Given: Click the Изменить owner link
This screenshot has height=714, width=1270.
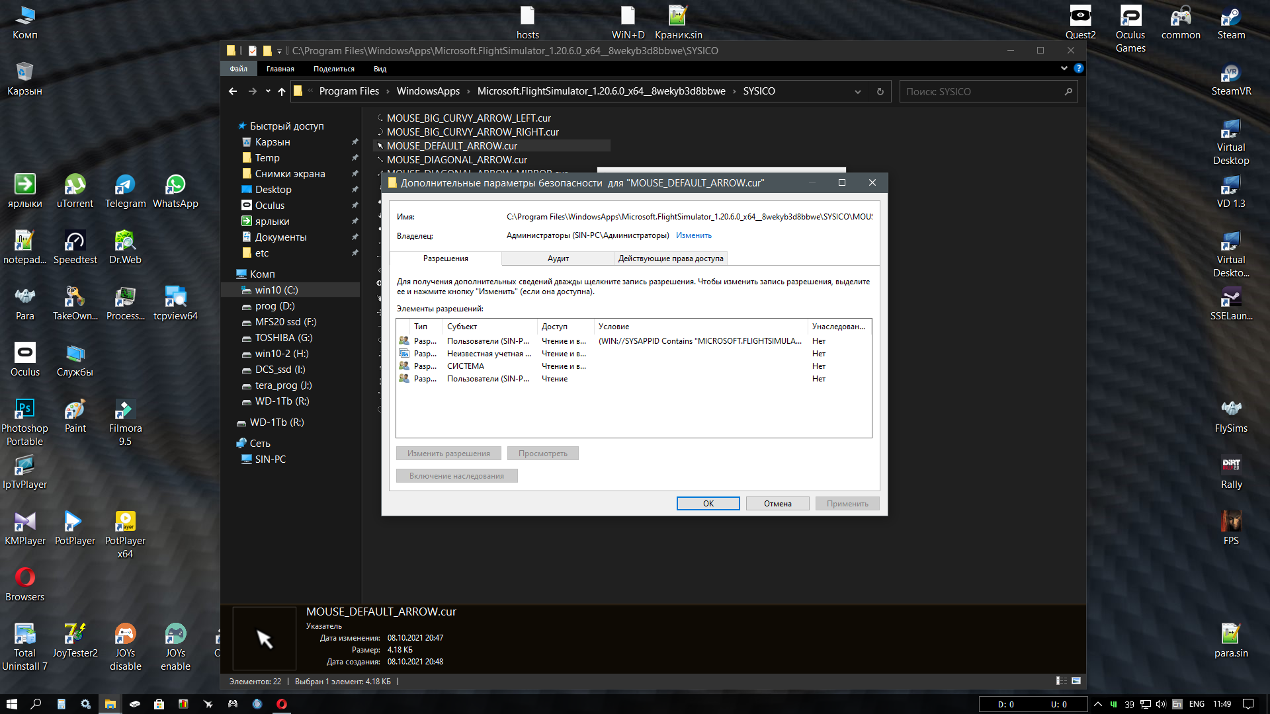Looking at the screenshot, I should tap(693, 235).
